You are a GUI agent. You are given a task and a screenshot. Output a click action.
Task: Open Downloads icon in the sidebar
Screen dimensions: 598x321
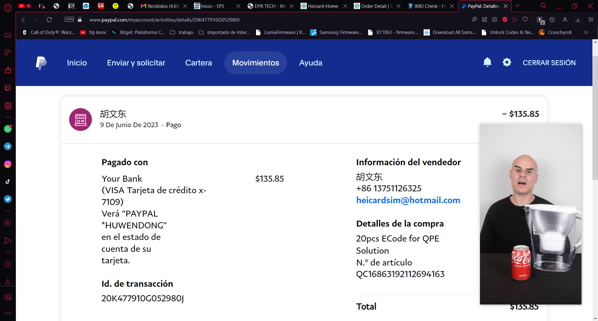point(8,281)
